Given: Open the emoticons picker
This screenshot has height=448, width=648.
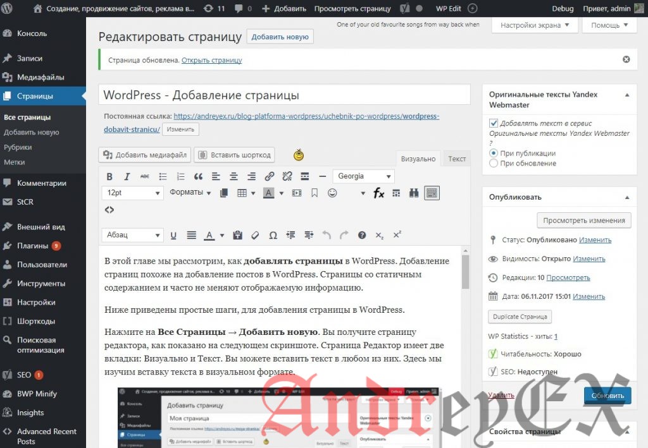Looking at the screenshot, I should (333, 193).
